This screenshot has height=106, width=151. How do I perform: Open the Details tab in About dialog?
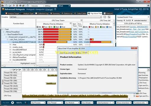(85, 53)
